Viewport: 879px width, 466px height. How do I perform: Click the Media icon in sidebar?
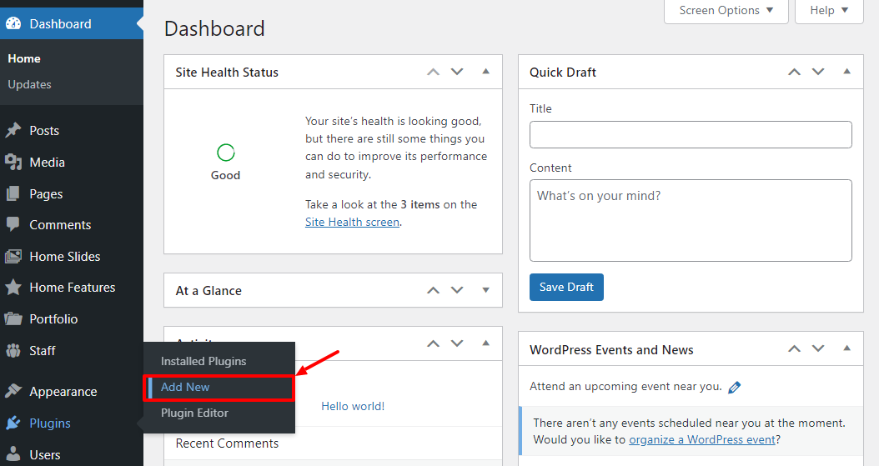coord(13,162)
